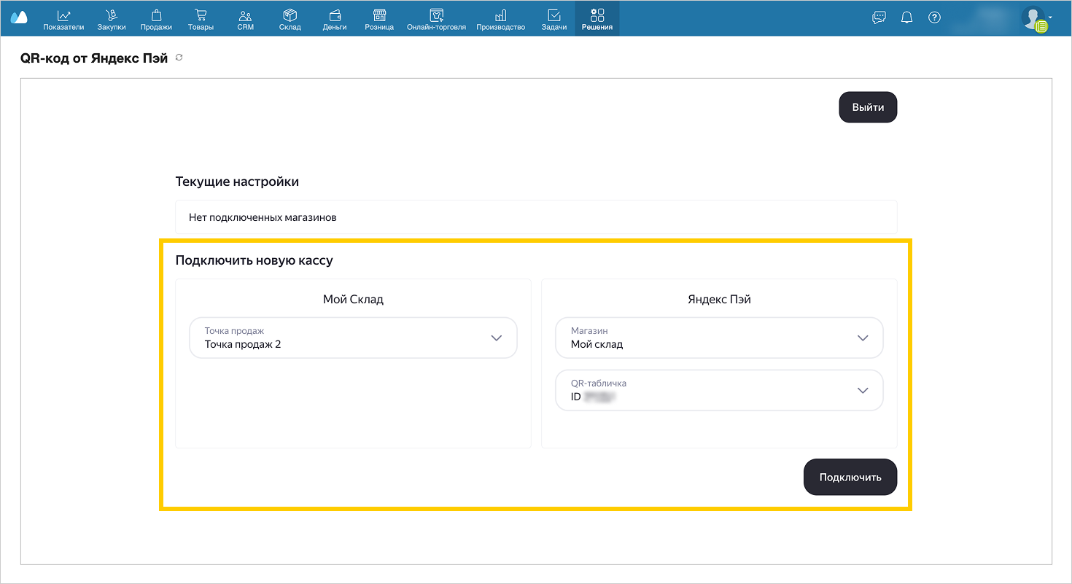
Task: Select the Решения tab
Action: point(597,20)
